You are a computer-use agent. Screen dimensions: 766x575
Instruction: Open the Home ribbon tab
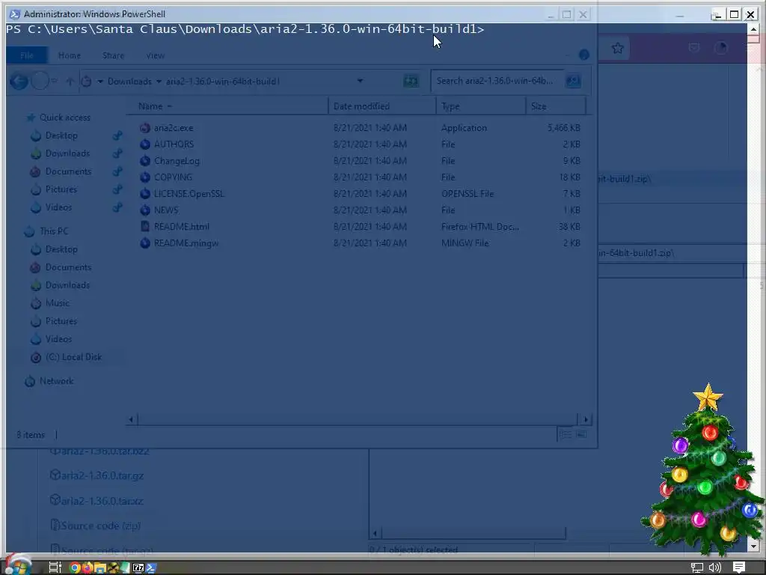point(70,55)
